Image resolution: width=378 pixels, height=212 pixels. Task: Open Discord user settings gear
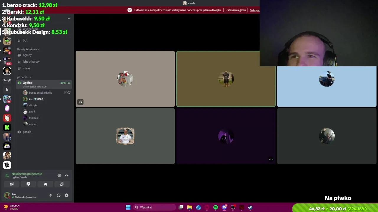pyautogui.click(x=66, y=195)
